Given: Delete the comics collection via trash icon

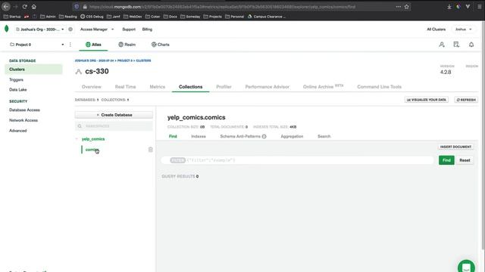Looking at the screenshot, I should click(x=151, y=150).
